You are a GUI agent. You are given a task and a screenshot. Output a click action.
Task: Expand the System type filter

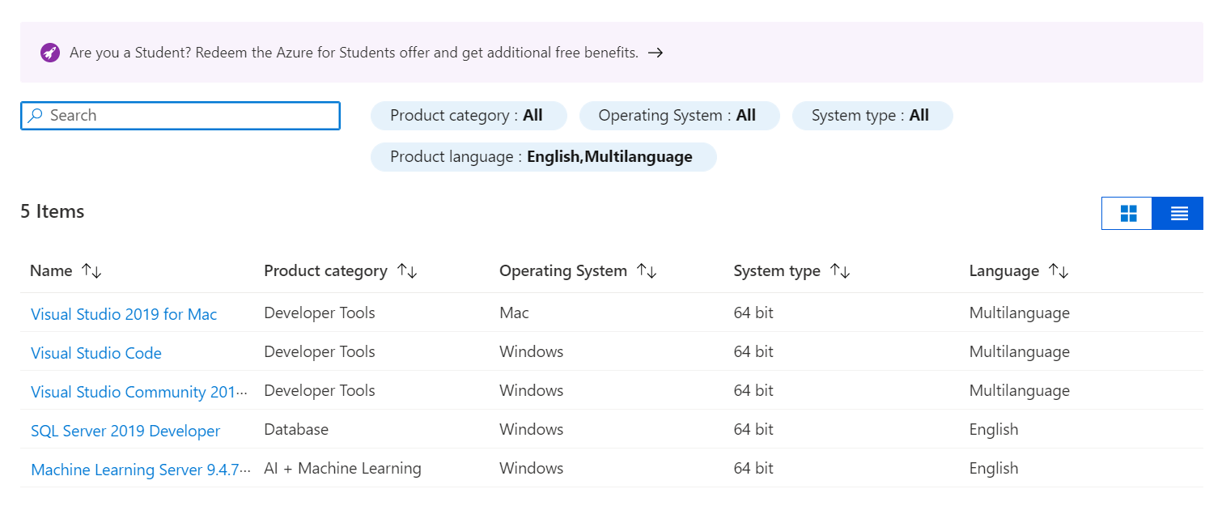[871, 116]
